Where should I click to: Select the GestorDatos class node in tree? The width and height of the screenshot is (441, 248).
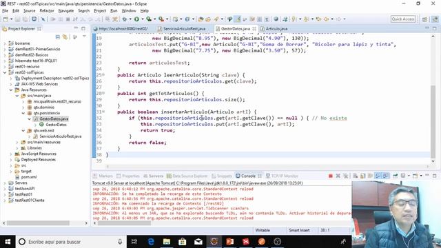click(56, 125)
